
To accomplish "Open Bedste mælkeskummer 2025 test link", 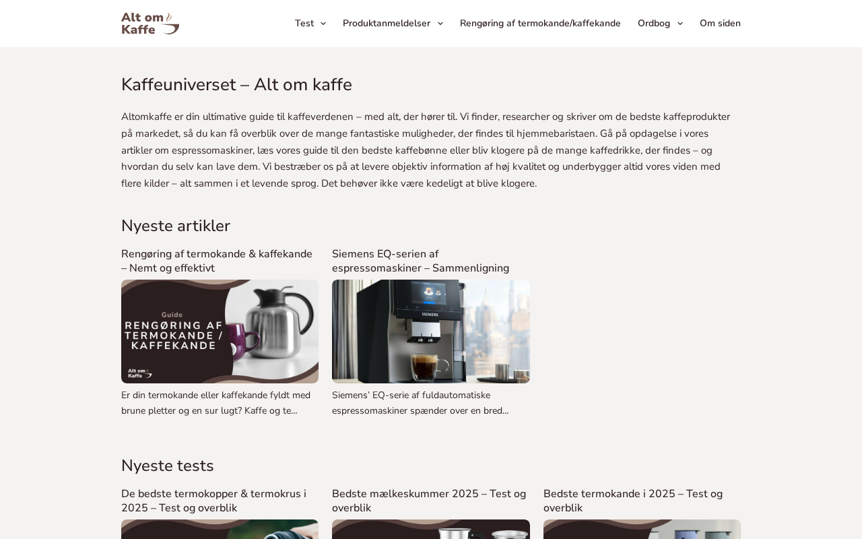I will point(429,501).
